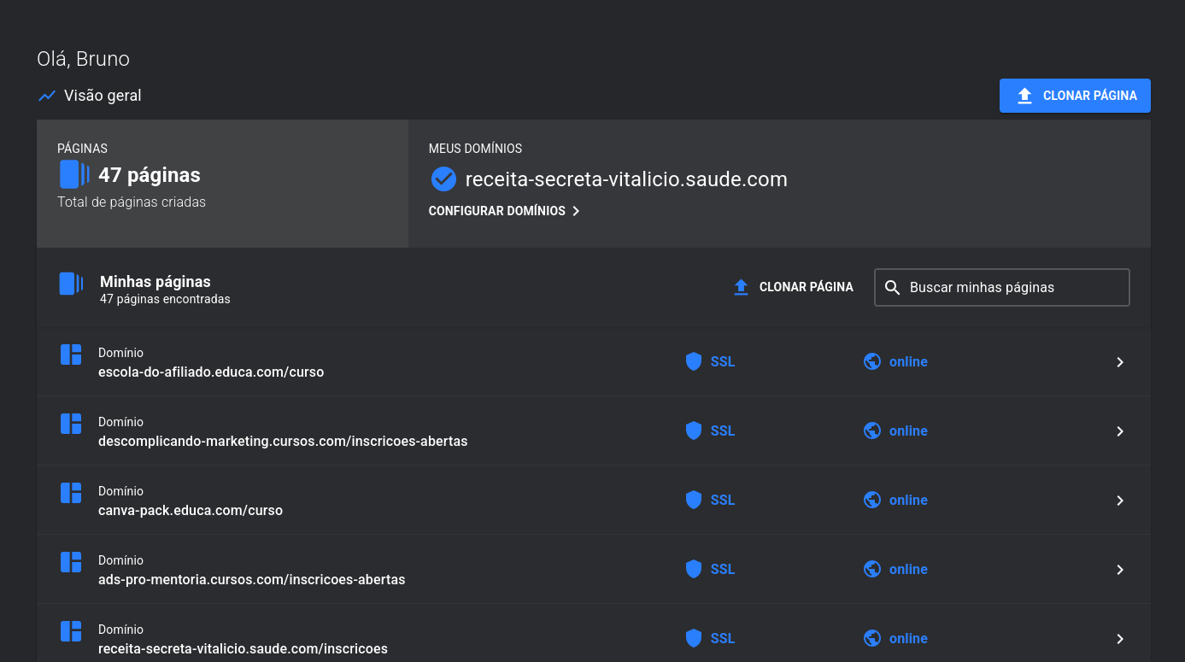Click the search magnifier icon in Buscar field
Screen dimensions: 1185x662
point(892,288)
